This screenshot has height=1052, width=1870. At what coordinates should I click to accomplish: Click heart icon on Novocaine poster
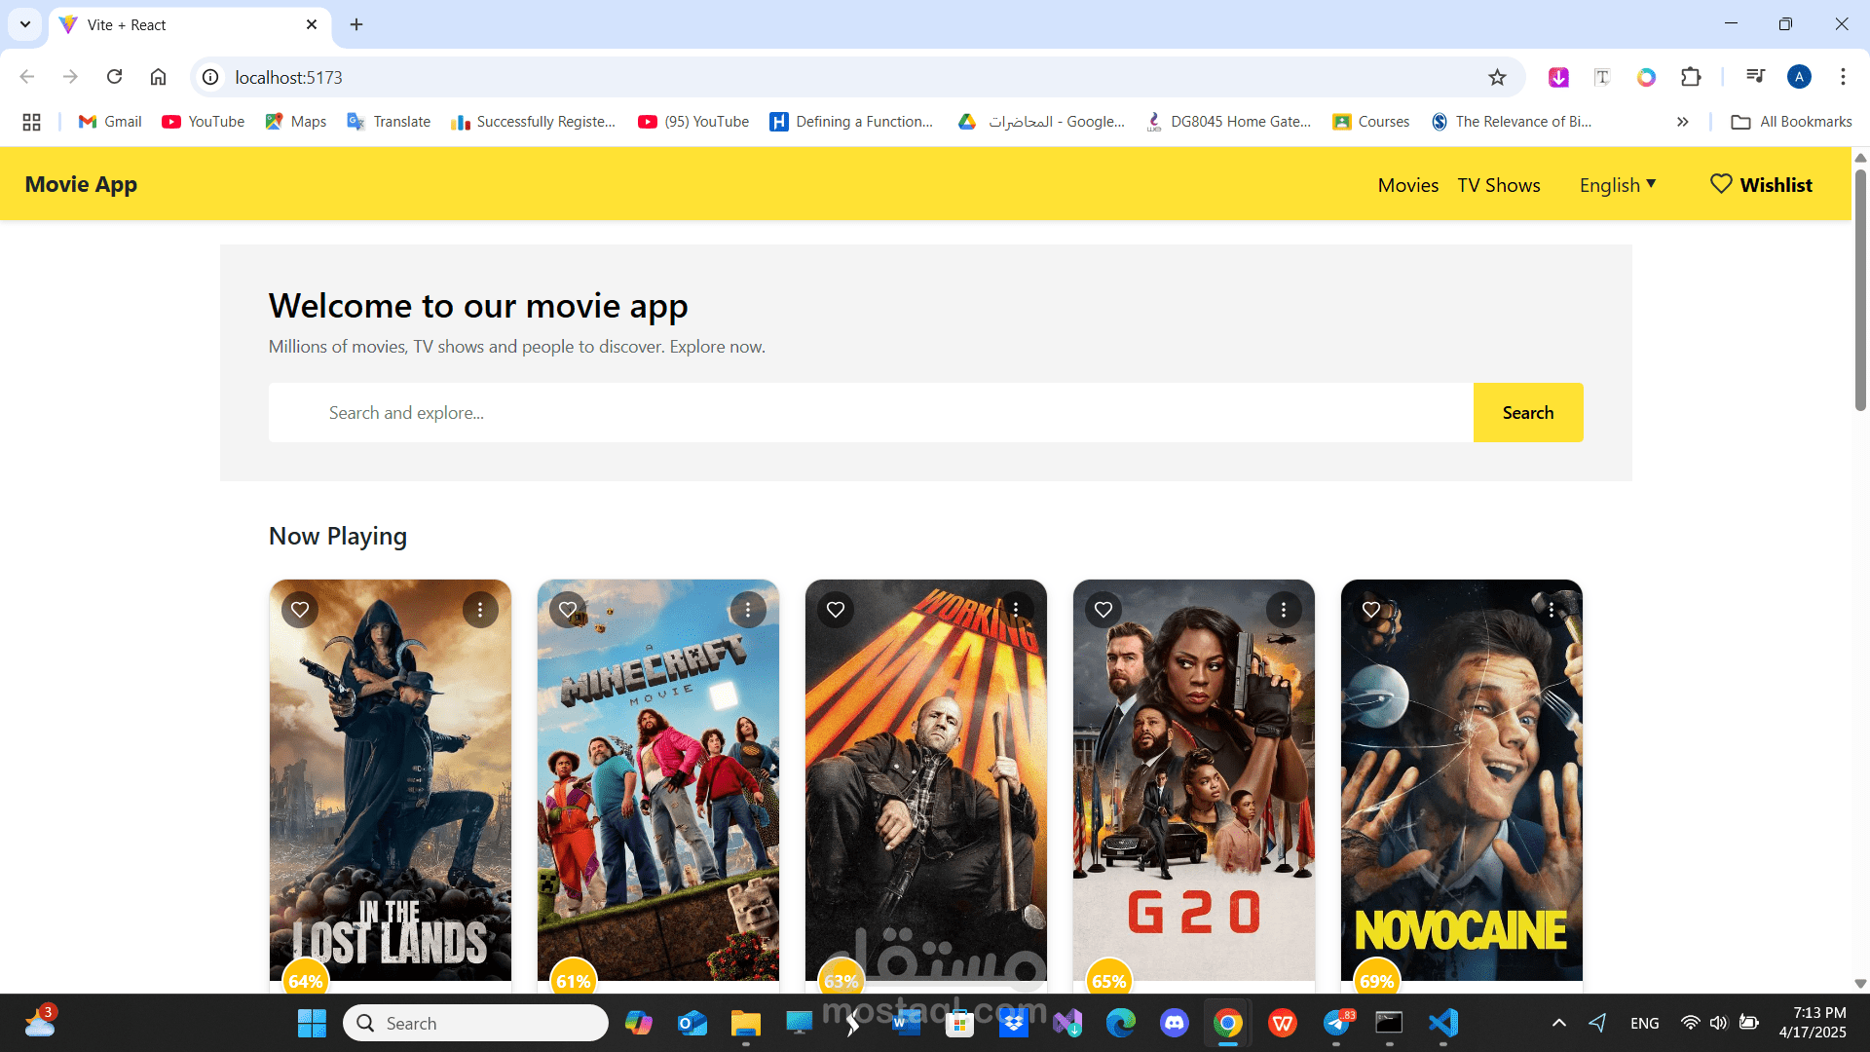(1371, 610)
